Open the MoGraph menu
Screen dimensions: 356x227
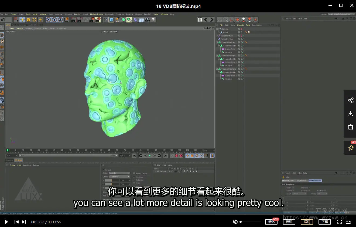109,14
